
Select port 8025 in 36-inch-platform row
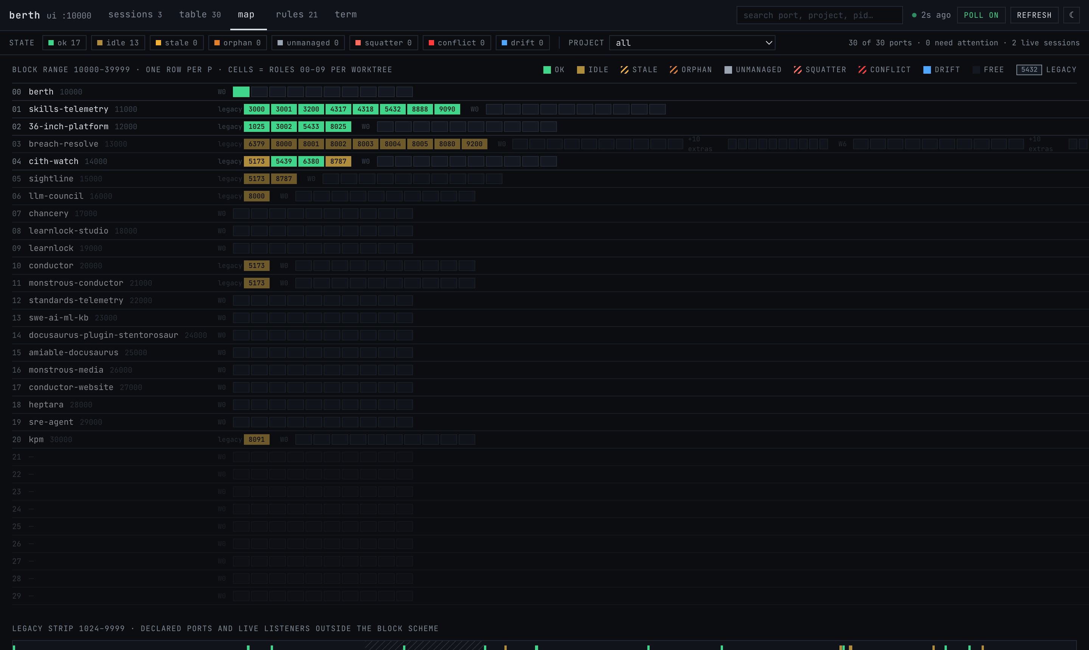tap(338, 127)
